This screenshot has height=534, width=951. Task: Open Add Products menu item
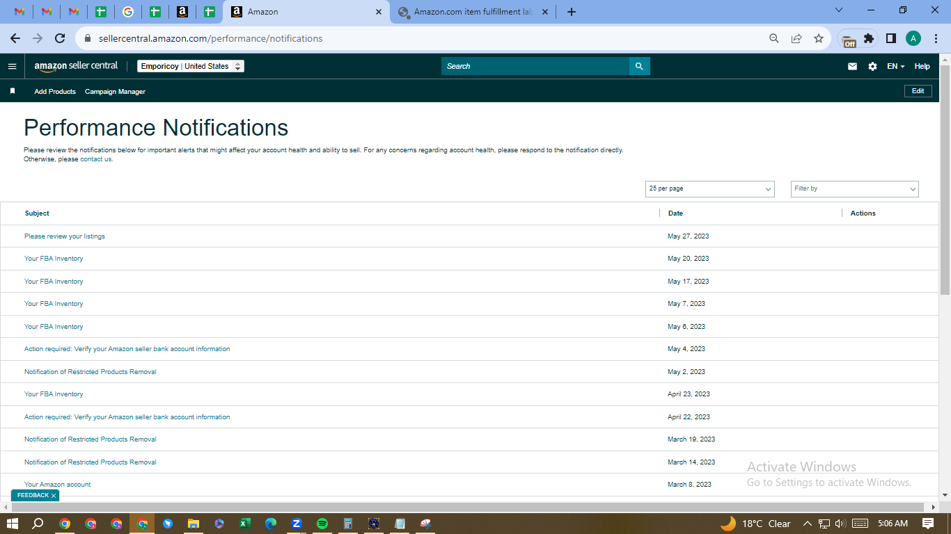coord(55,92)
